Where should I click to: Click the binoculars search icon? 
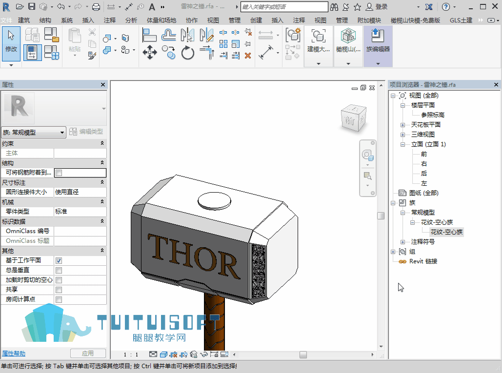[334, 7]
